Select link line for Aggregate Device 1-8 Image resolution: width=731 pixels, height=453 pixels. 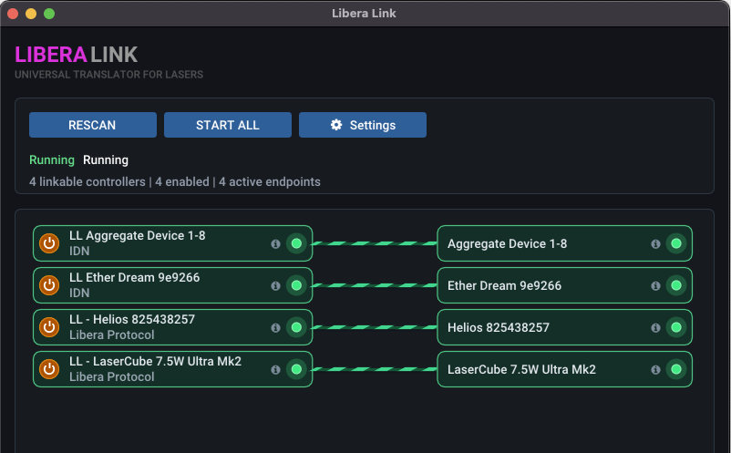[375, 243]
